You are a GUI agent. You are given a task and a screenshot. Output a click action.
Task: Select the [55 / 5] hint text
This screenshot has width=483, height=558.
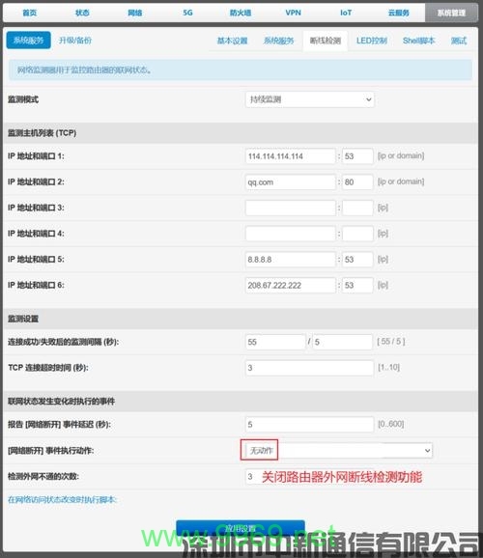pyautogui.click(x=391, y=342)
